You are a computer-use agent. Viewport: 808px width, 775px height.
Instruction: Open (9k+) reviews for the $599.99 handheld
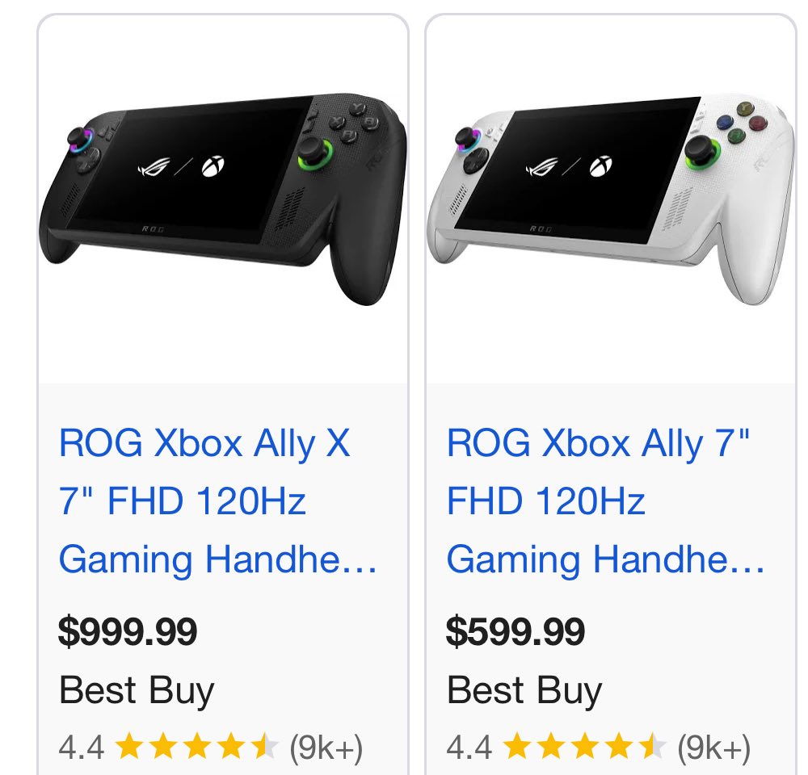tap(713, 748)
